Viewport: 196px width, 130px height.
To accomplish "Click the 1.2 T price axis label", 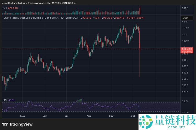I will coord(185,22).
